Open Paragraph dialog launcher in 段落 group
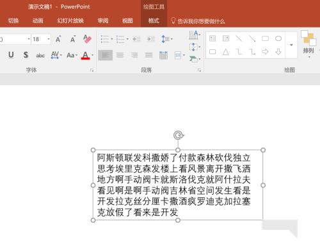320x244 pixels. tap(200, 70)
